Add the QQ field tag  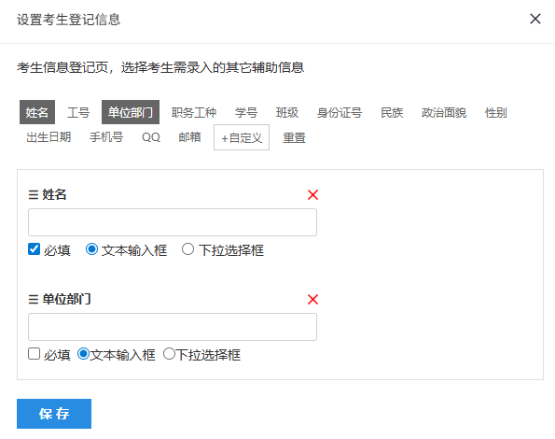pos(151,137)
